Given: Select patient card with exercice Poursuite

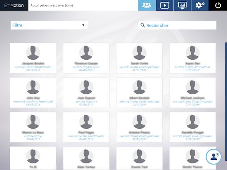Looking at the screenshot, I should pyautogui.click(x=86, y=93).
